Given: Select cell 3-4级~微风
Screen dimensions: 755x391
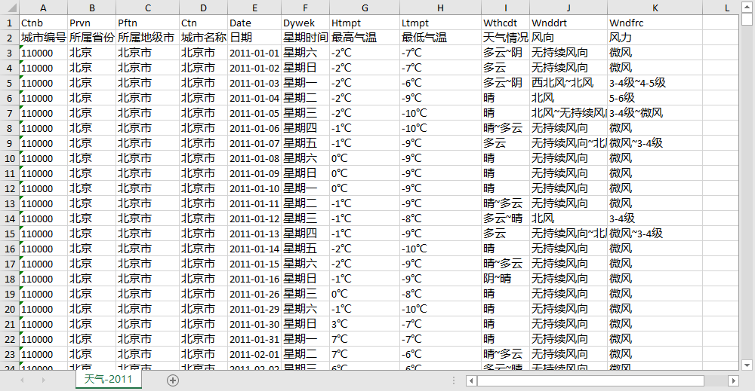Looking at the screenshot, I should [x=655, y=113].
